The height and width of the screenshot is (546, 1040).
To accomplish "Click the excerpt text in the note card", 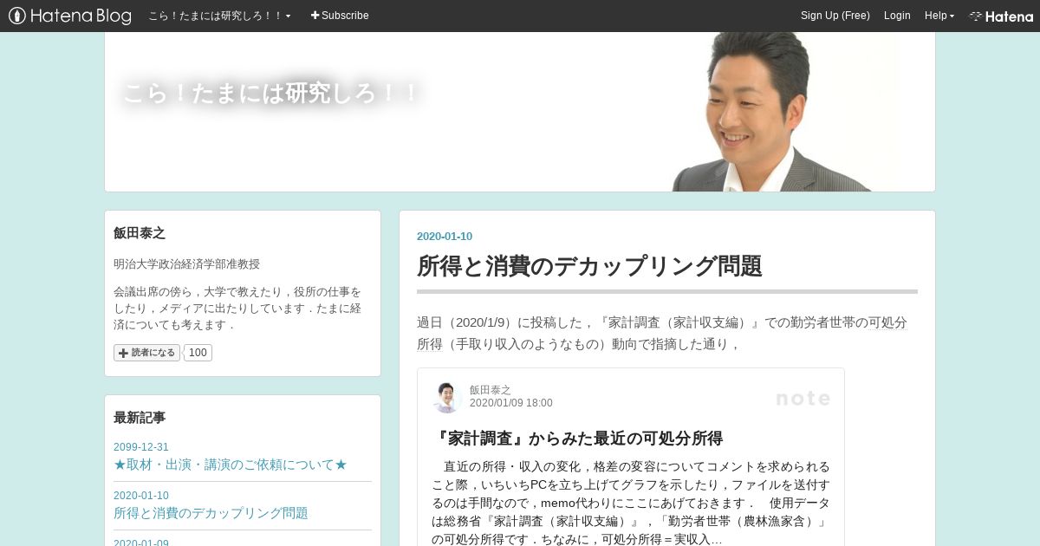I will point(631,503).
